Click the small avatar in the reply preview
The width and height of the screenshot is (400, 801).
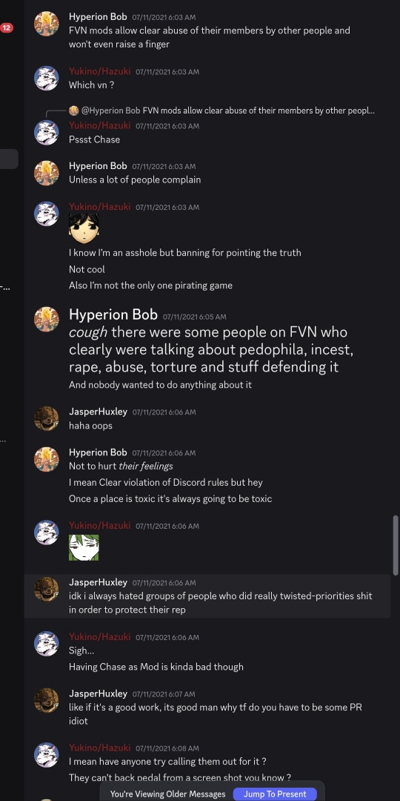(73, 111)
